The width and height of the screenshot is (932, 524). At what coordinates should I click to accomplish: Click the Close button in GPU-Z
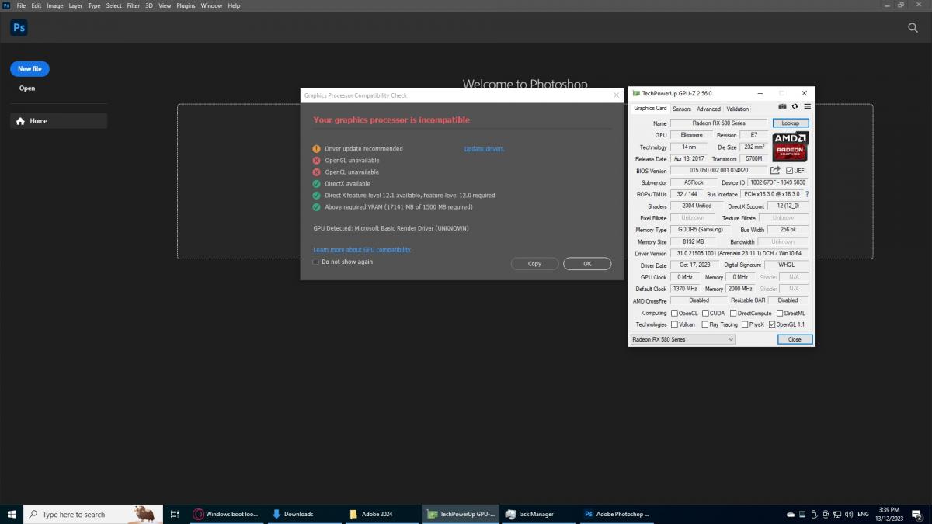[x=795, y=339]
